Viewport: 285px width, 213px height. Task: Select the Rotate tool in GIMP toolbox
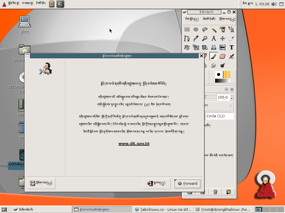(187, 47)
